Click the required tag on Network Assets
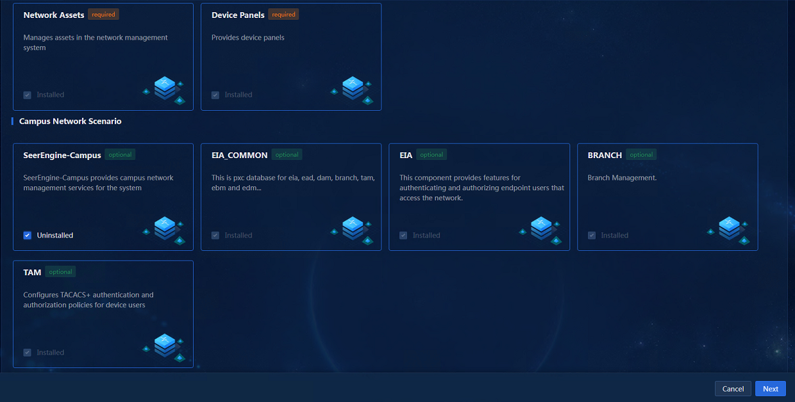Viewport: 795px width, 402px height. (x=103, y=14)
